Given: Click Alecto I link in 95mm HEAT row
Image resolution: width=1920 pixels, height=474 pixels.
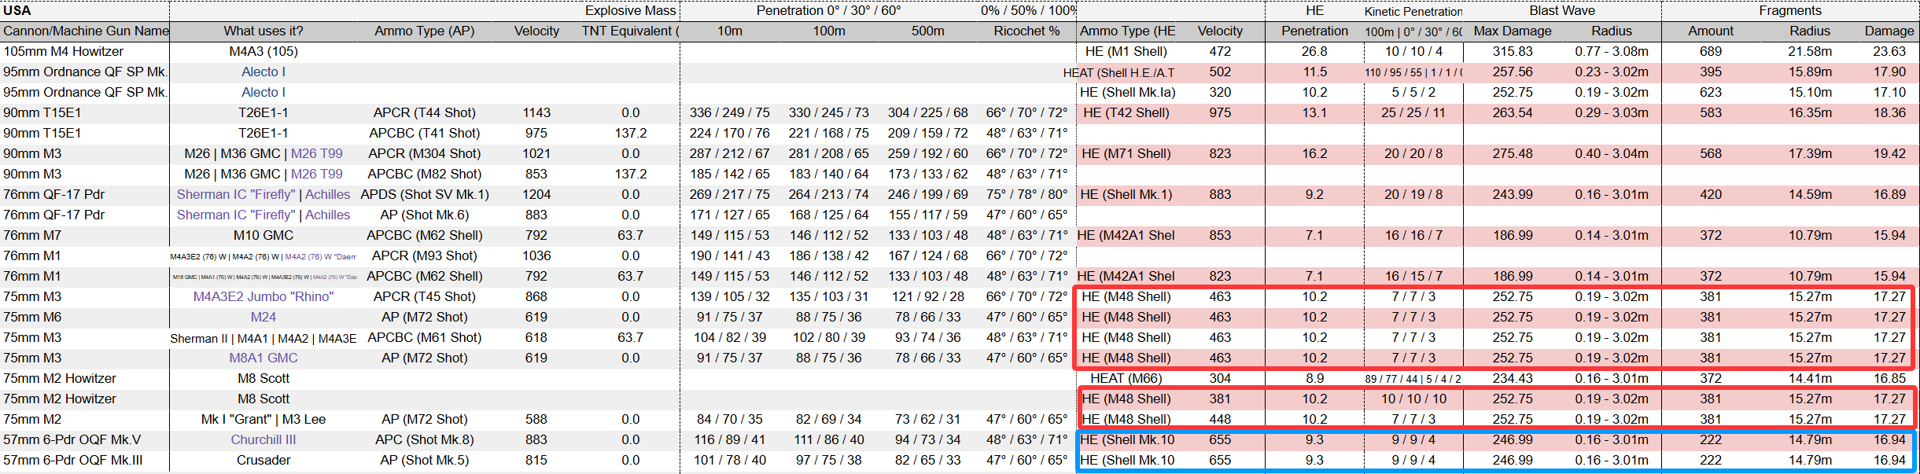Looking at the screenshot, I should tap(263, 72).
